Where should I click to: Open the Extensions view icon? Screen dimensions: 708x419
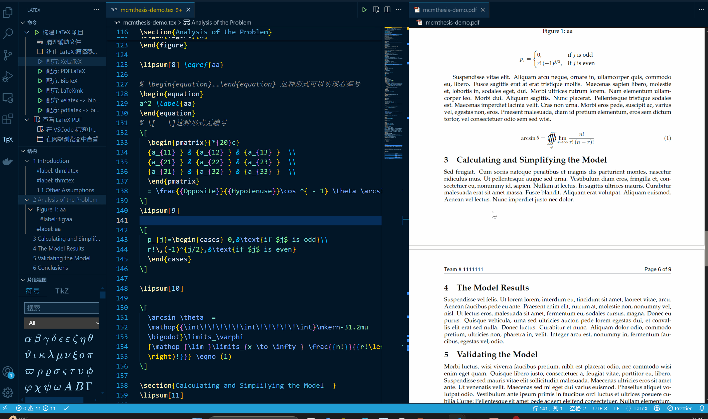[8, 119]
